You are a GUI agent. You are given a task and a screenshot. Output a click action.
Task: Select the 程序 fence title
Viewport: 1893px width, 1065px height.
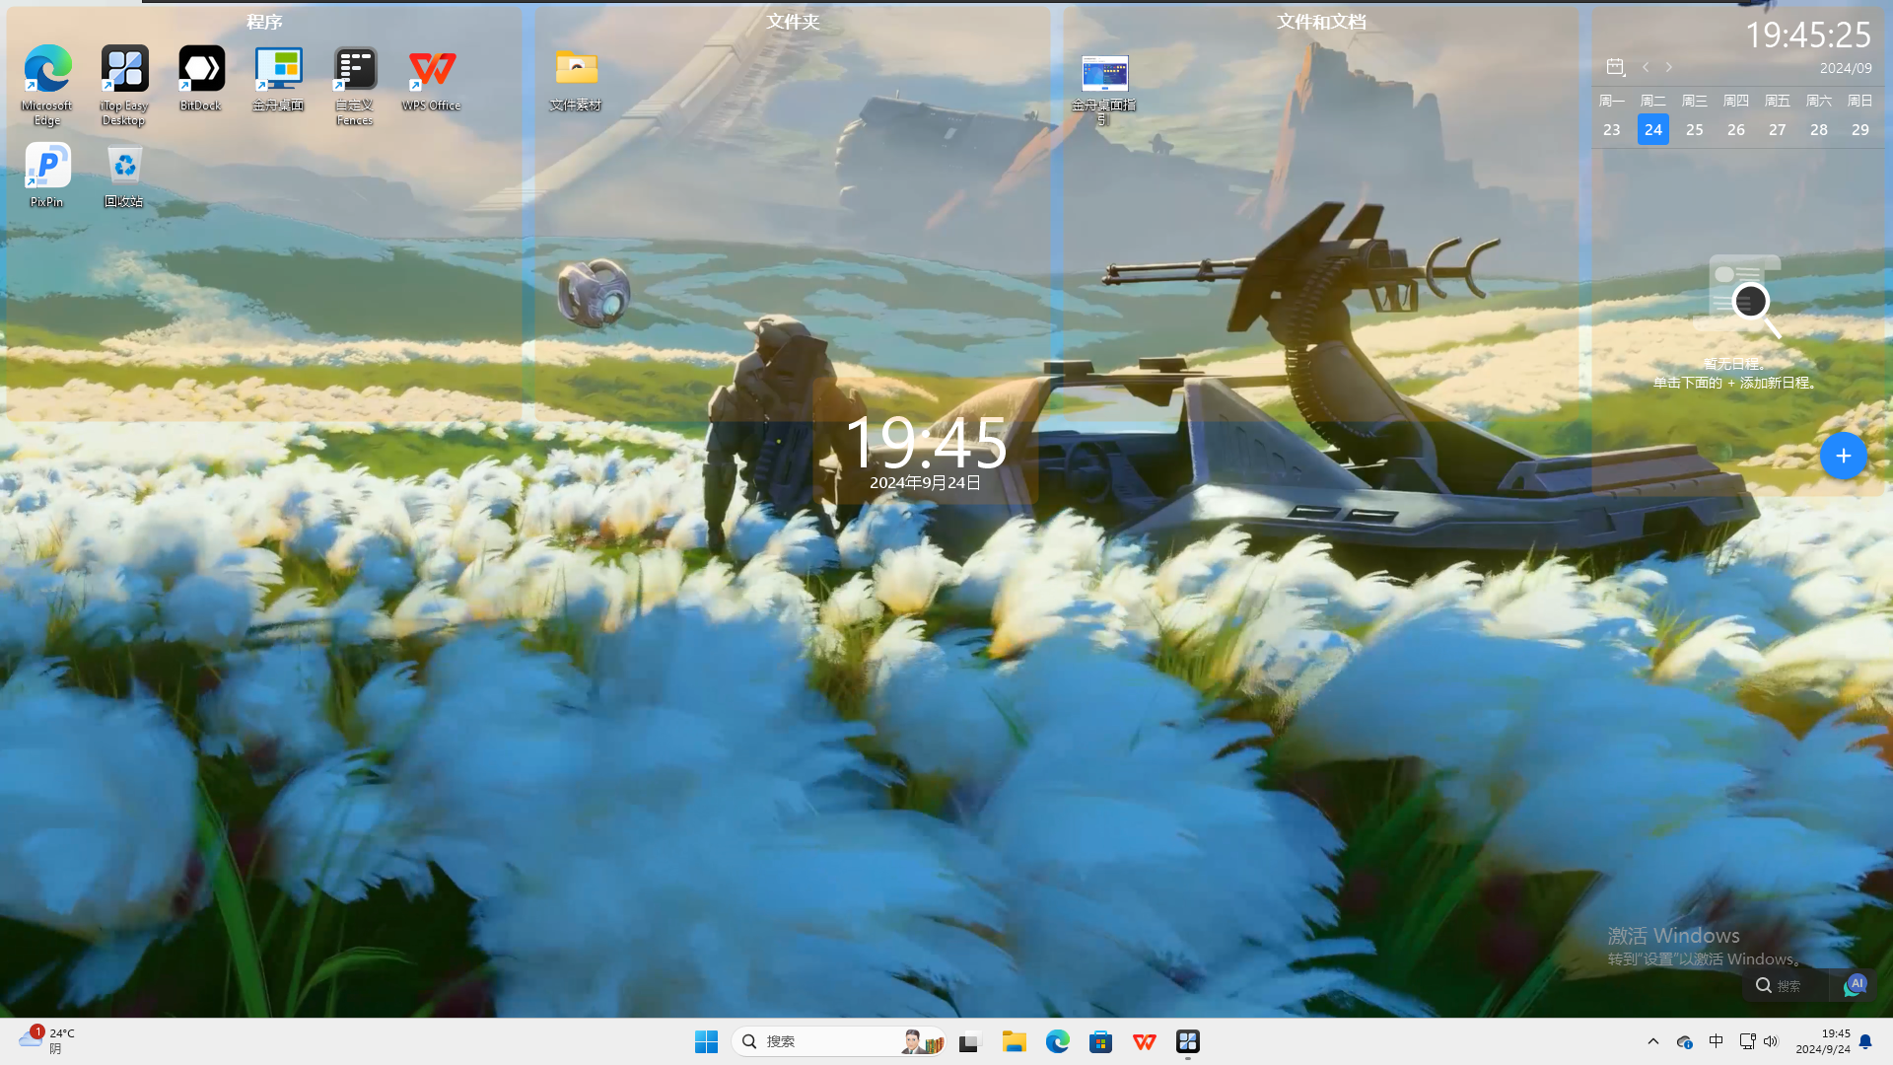pyautogui.click(x=264, y=22)
